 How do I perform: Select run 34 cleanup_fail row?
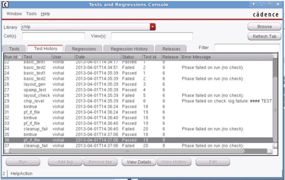[x=138, y=129]
